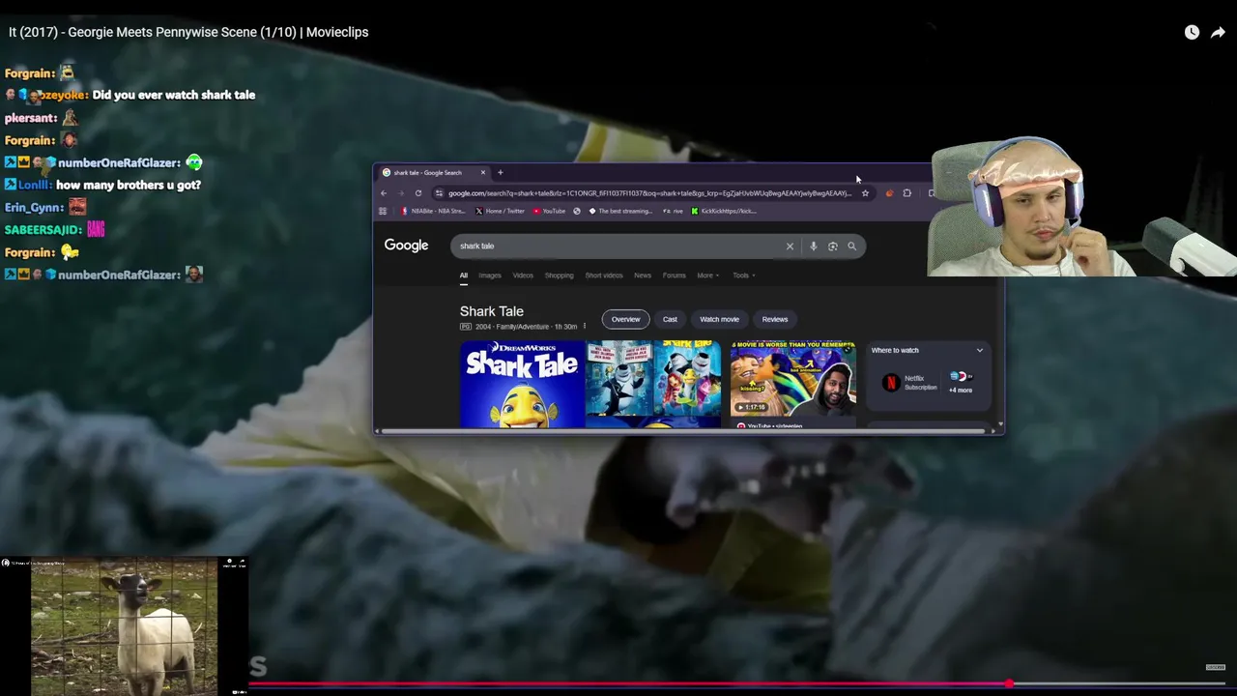This screenshot has width=1237, height=696.
Task: Reload the Google search page
Action: (418, 193)
